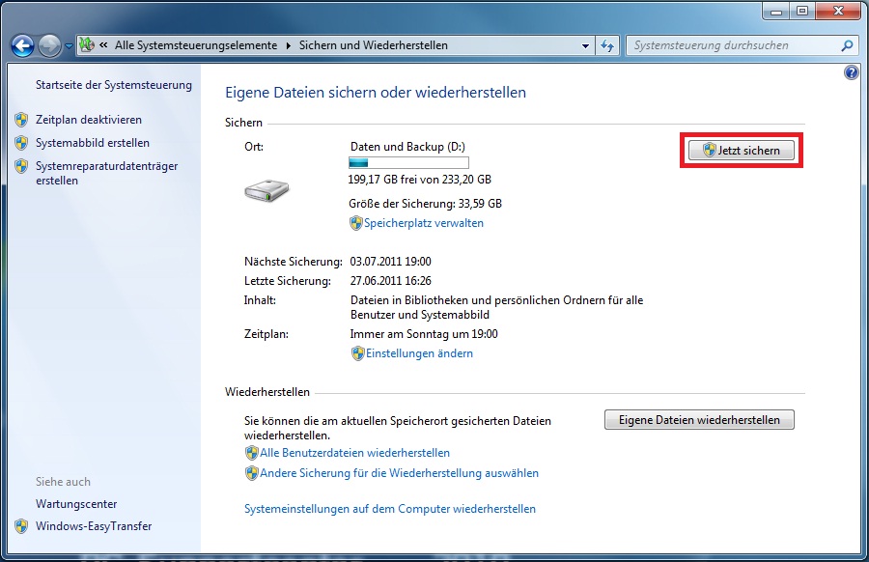Click heading 'Eigene Dateien sichern oder wiederherstellen'
869x562 pixels.
tap(376, 93)
